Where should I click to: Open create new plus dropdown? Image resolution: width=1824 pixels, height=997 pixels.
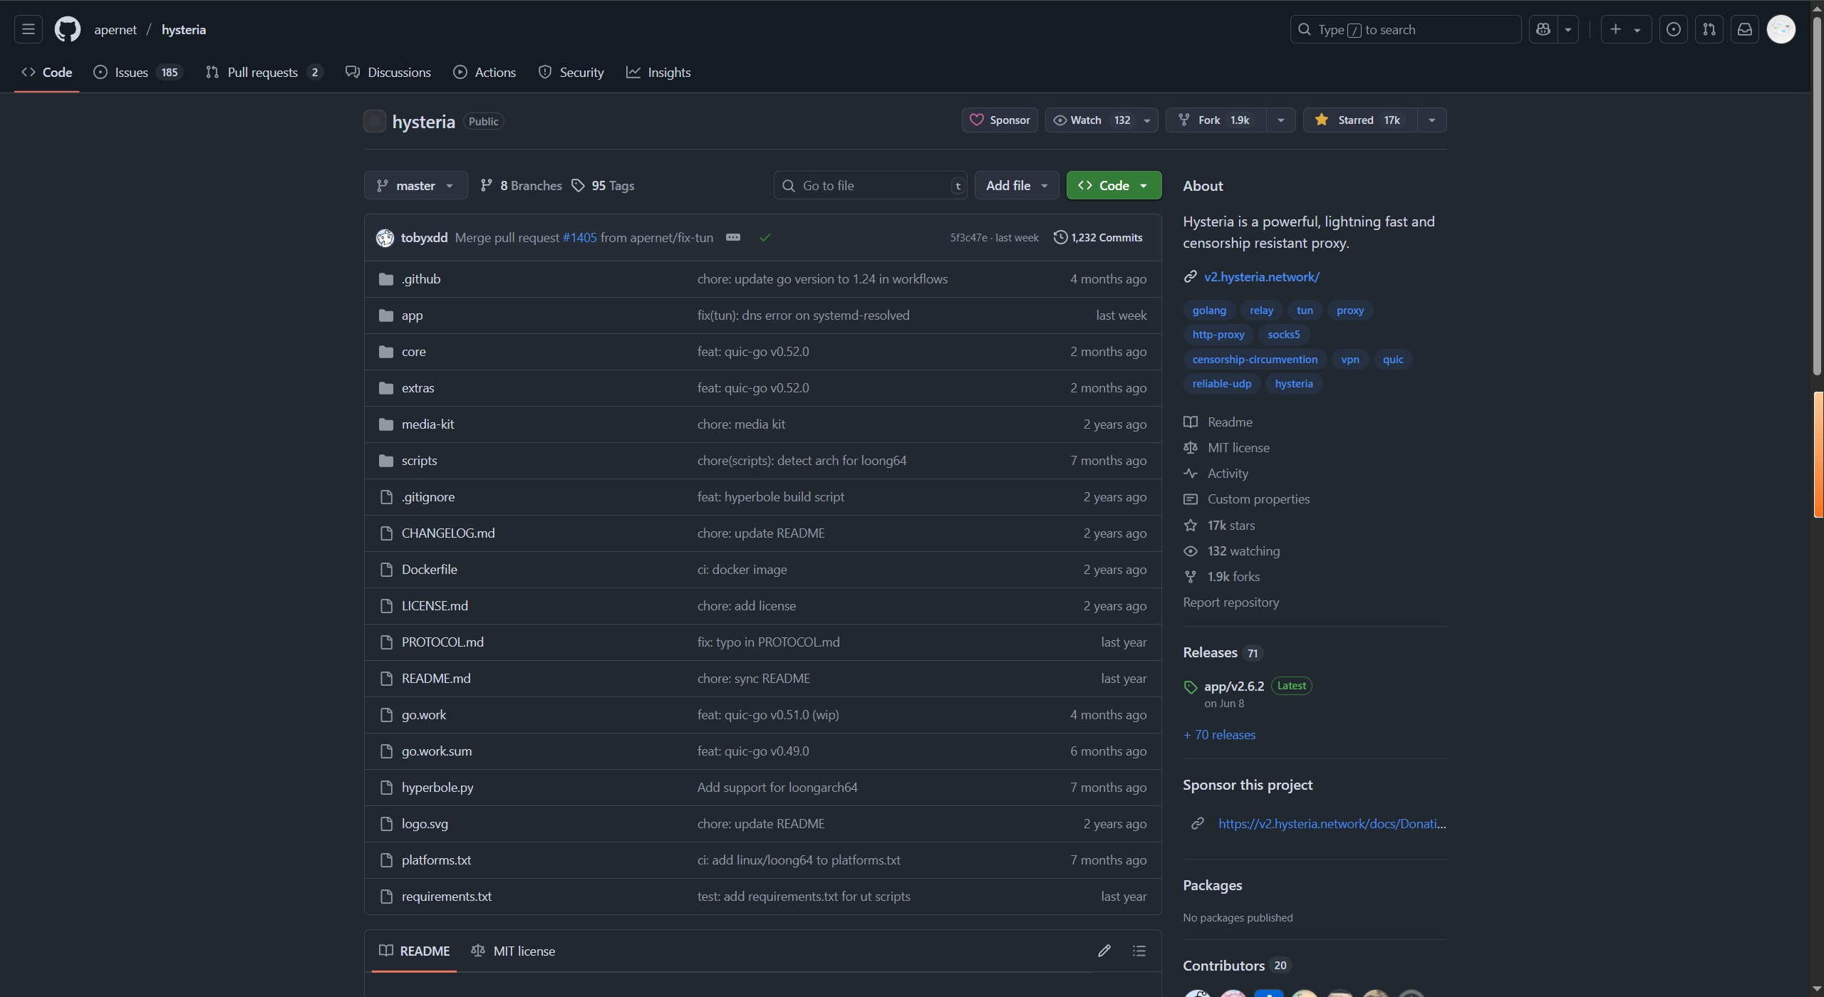pos(1626,29)
